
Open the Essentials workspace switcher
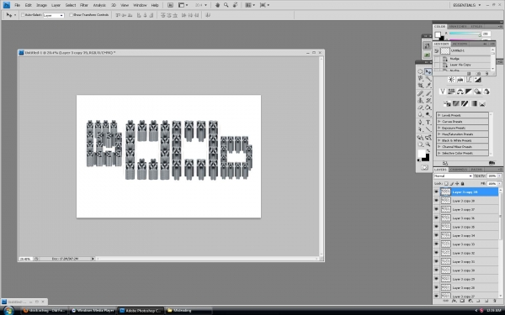(466, 5)
